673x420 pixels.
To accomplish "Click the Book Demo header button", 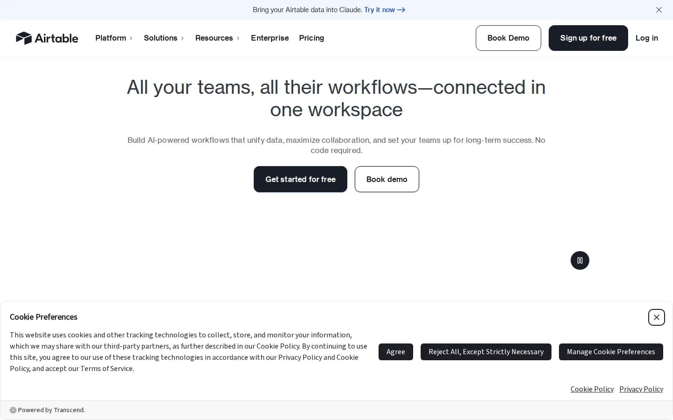I will [508, 38].
